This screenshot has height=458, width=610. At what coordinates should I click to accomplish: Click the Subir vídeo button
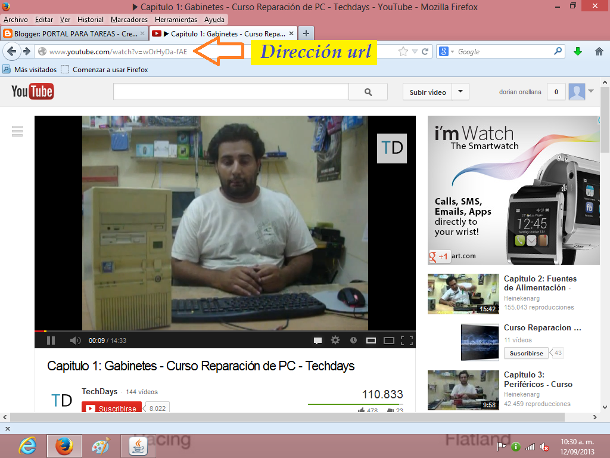(x=428, y=92)
